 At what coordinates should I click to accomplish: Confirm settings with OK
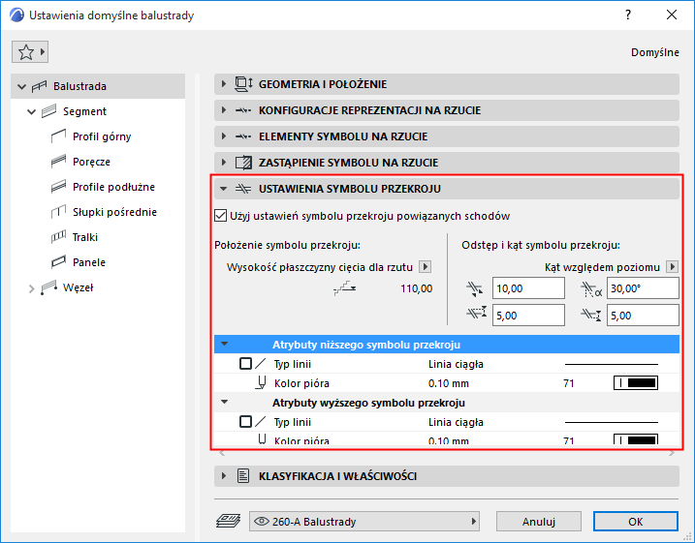[x=636, y=522]
